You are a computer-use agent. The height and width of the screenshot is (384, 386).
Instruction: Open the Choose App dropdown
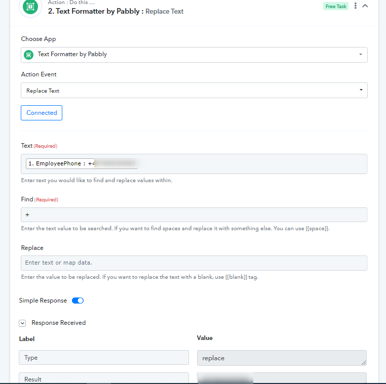click(194, 55)
